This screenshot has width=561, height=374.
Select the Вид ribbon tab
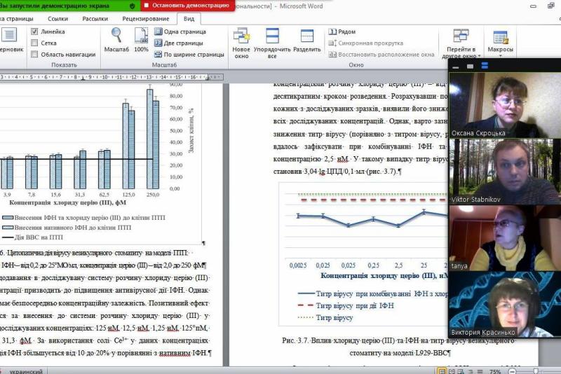[x=189, y=19]
